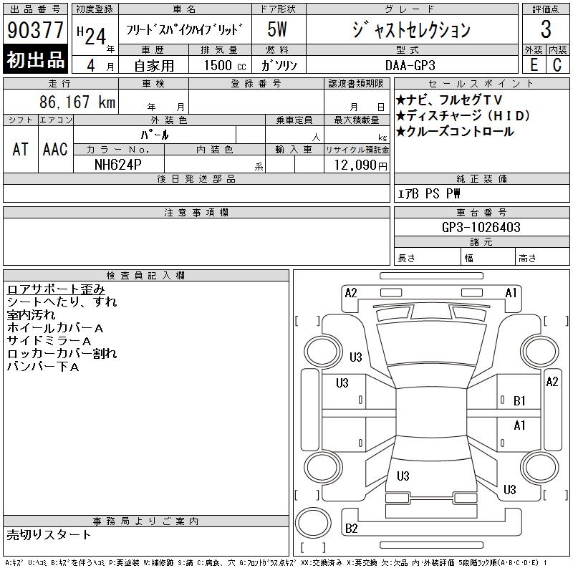Select the ★クルーズコントロール sales point
The width and height of the screenshot is (573, 573).
tap(455, 131)
